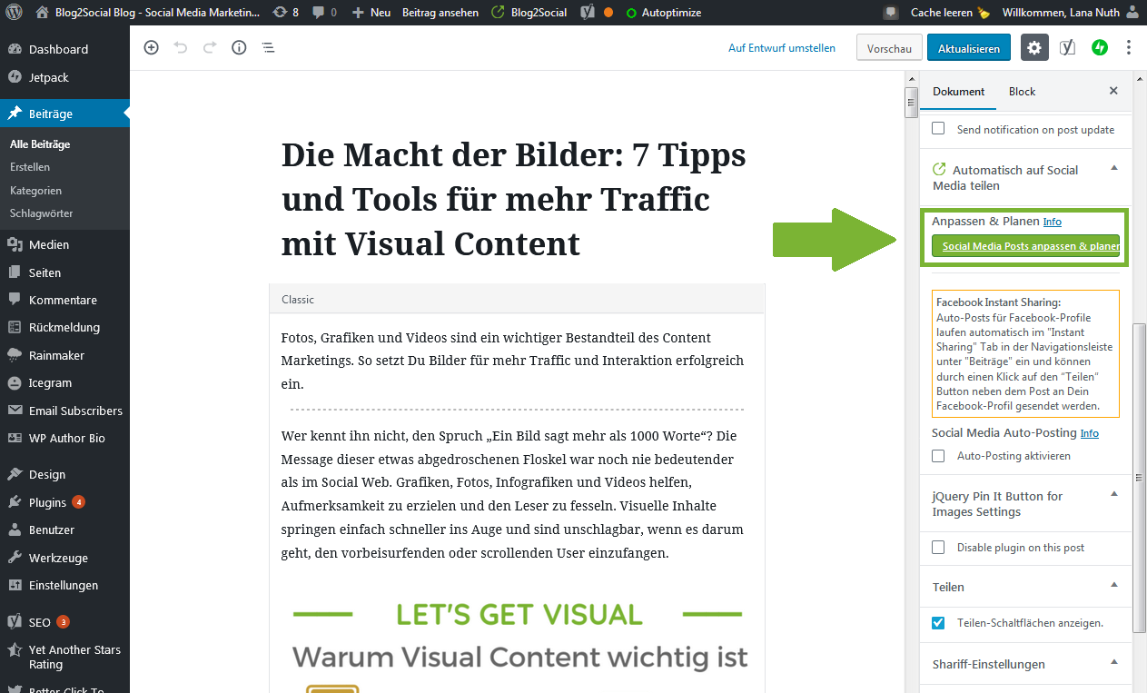
Task: Uncheck Teilen-Schaltflächen anzeigen
Action: pyautogui.click(x=939, y=623)
